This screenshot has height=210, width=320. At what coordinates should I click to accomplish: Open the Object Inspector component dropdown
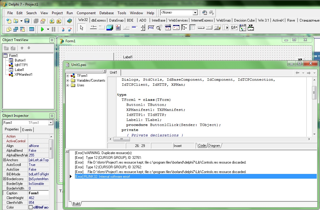coord(51,123)
